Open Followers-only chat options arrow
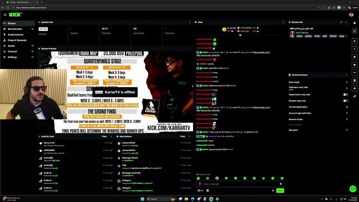 click(x=347, y=88)
